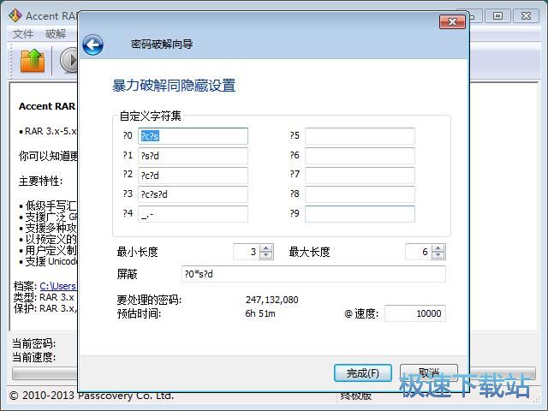Viewport: 548px width, 411px height.
Task: Click the empty ?8 charset field
Action: pyautogui.click(x=360, y=194)
